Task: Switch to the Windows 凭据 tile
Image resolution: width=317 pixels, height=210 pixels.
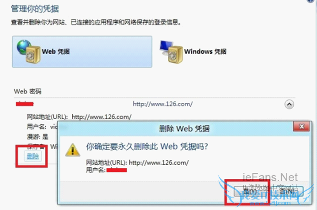Action: pyautogui.click(x=193, y=52)
